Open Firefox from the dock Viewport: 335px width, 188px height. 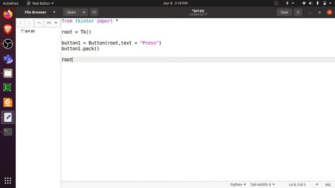click(x=8, y=14)
